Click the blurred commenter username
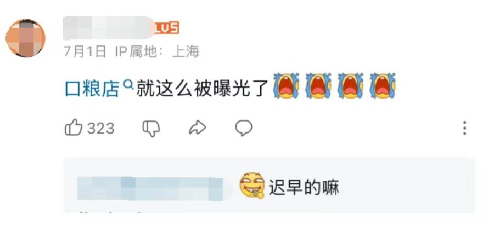Viewport: 494px width, 231px height. [108, 28]
